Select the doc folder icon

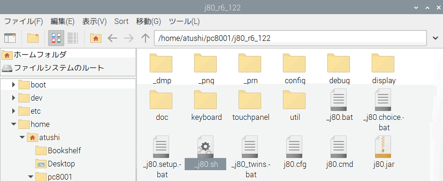(161, 100)
